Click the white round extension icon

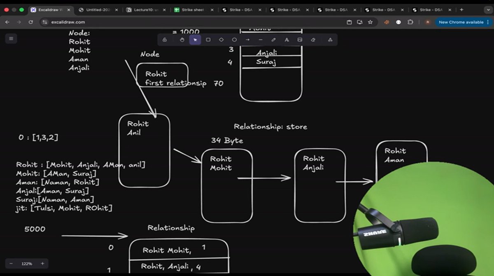click(398, 22)
